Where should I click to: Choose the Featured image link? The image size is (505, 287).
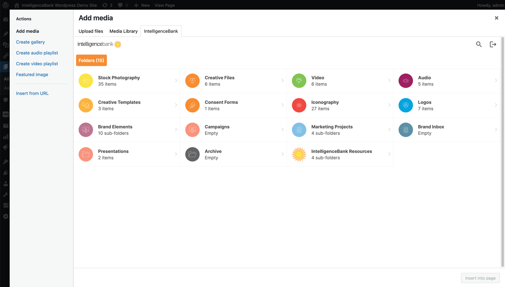click(x=32, y=75)
